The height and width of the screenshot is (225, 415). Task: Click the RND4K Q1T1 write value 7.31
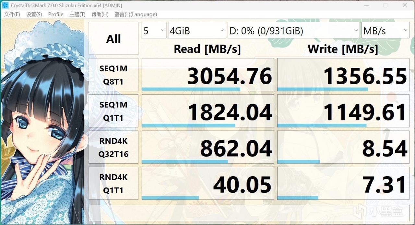343,183
